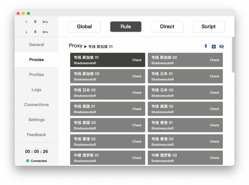Select the Script mode button
The image size is (249, 185).
click(x=208, y=27)
